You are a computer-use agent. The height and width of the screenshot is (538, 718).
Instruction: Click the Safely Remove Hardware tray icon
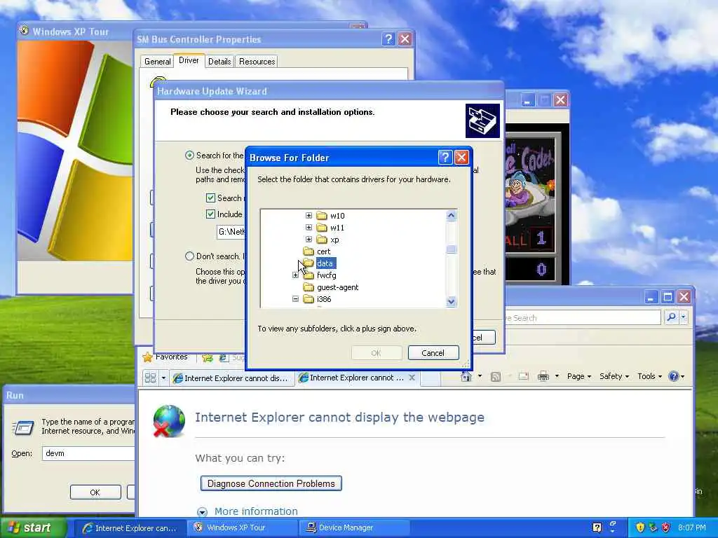point(653,527)
